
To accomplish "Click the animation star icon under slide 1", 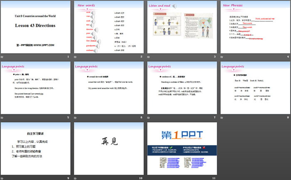I will click(x=2, y=57).
